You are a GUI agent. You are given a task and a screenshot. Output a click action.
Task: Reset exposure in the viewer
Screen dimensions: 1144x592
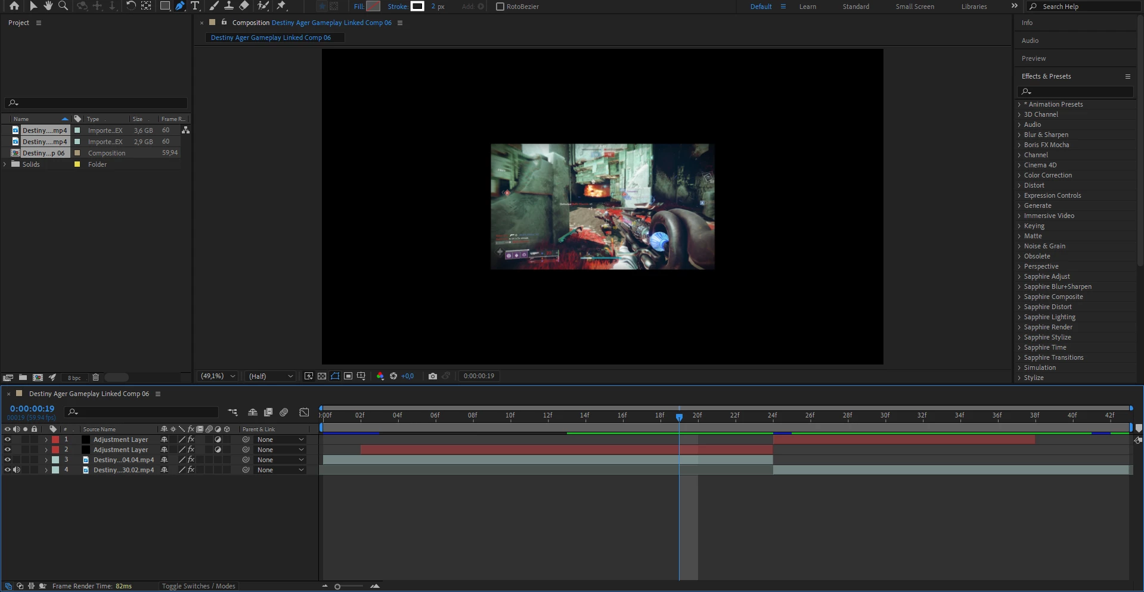pos(393,376)
